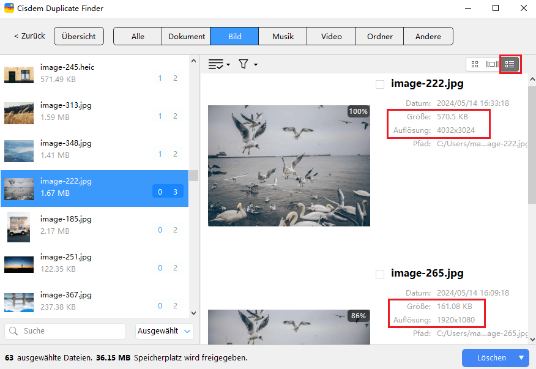Open the Dokument tab
Screen dimensions: 536x369
tap(186, 36)
